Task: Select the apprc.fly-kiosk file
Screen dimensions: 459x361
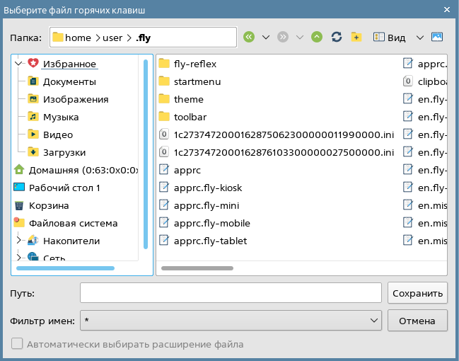Action: 209,188
